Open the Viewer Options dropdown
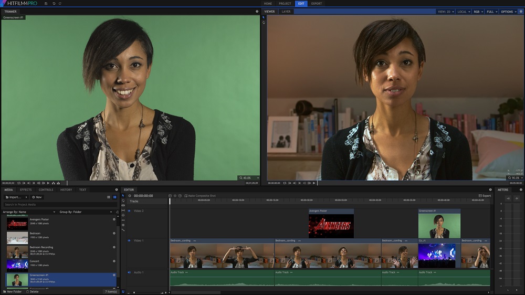525x295 pixels. click(x=509, y=12)
